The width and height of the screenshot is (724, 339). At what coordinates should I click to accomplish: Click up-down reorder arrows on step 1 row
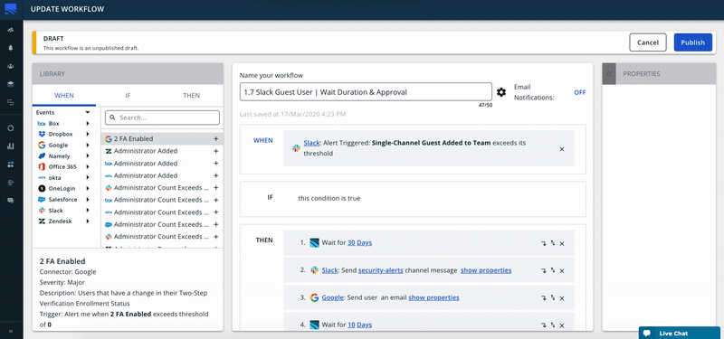click(x=553, y=243)
